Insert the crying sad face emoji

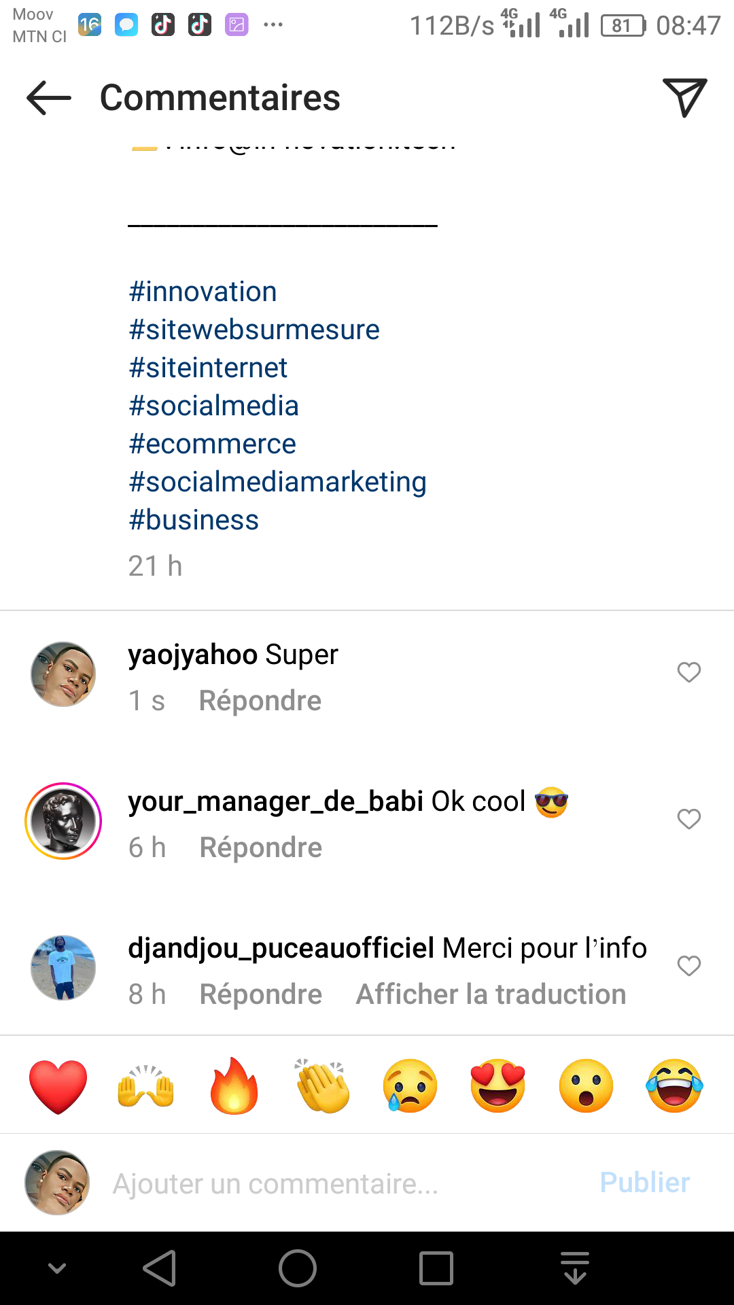coord(410,1085)
